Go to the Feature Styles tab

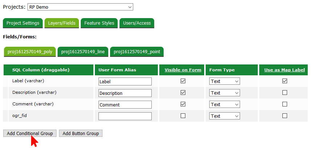99,23
